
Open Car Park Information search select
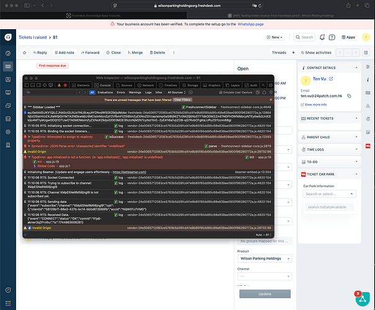pyautogui.click(x=329, y=193)
